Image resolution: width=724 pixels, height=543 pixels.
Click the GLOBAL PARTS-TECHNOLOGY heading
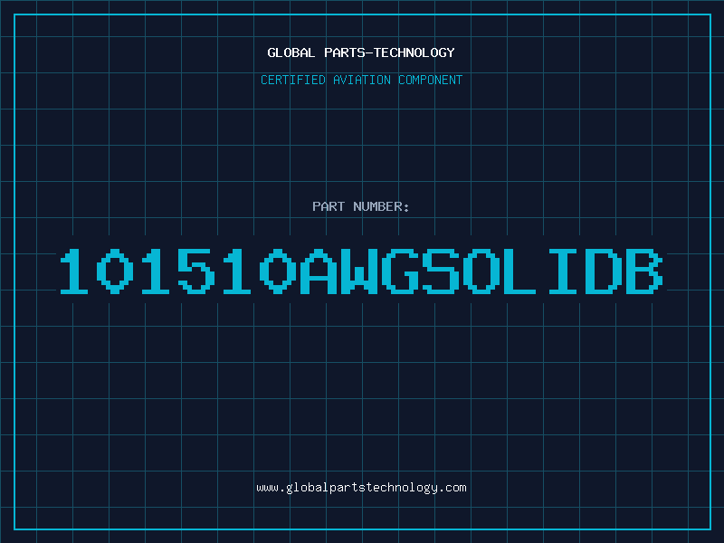(x=361, y=52)
